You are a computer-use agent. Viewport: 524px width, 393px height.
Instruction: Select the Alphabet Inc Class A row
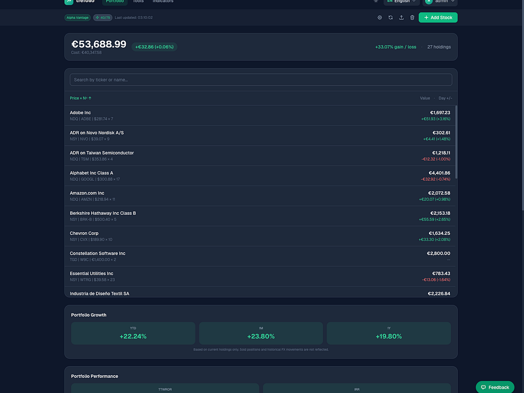pos(260,176)
